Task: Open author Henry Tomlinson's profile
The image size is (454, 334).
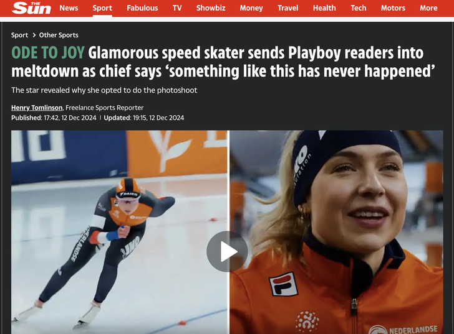Action: pyautogui.click(x=37, y=108)
